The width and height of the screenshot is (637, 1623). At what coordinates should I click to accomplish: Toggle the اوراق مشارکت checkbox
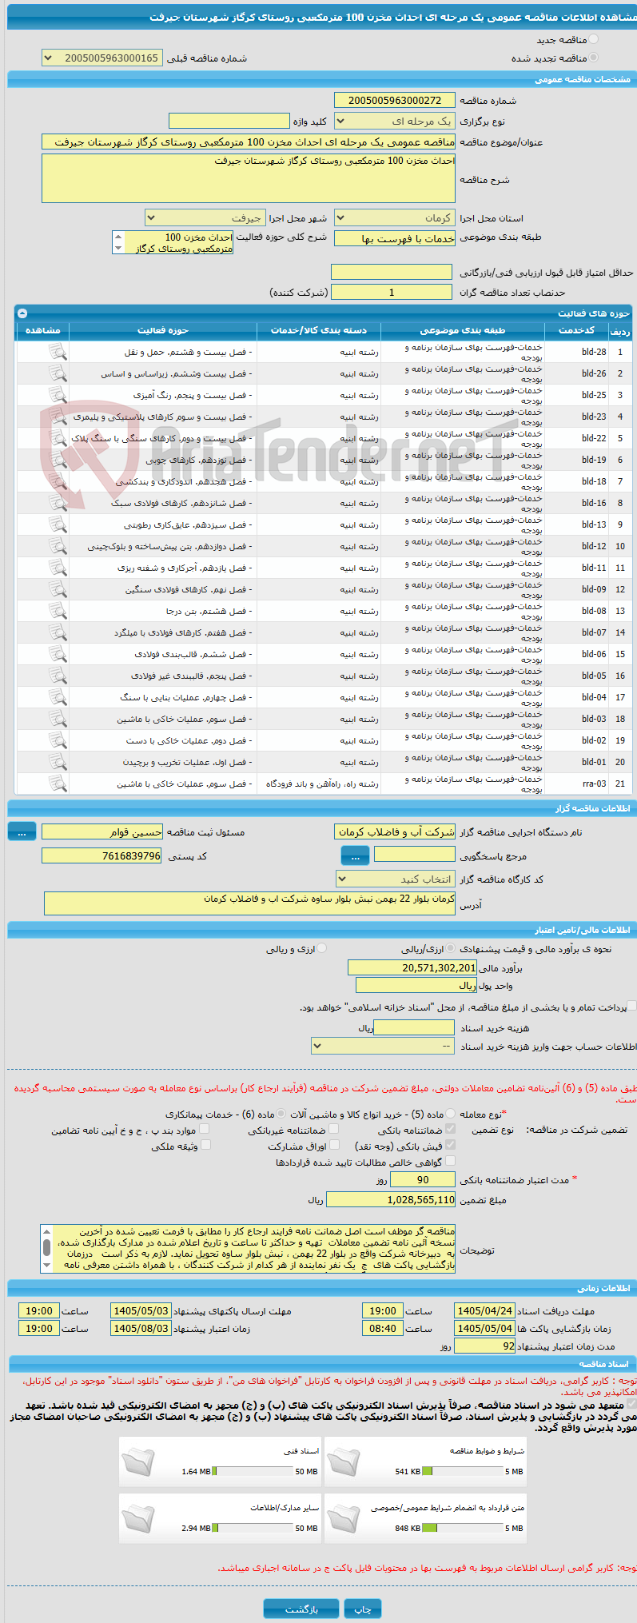[x=334, y=1145]
